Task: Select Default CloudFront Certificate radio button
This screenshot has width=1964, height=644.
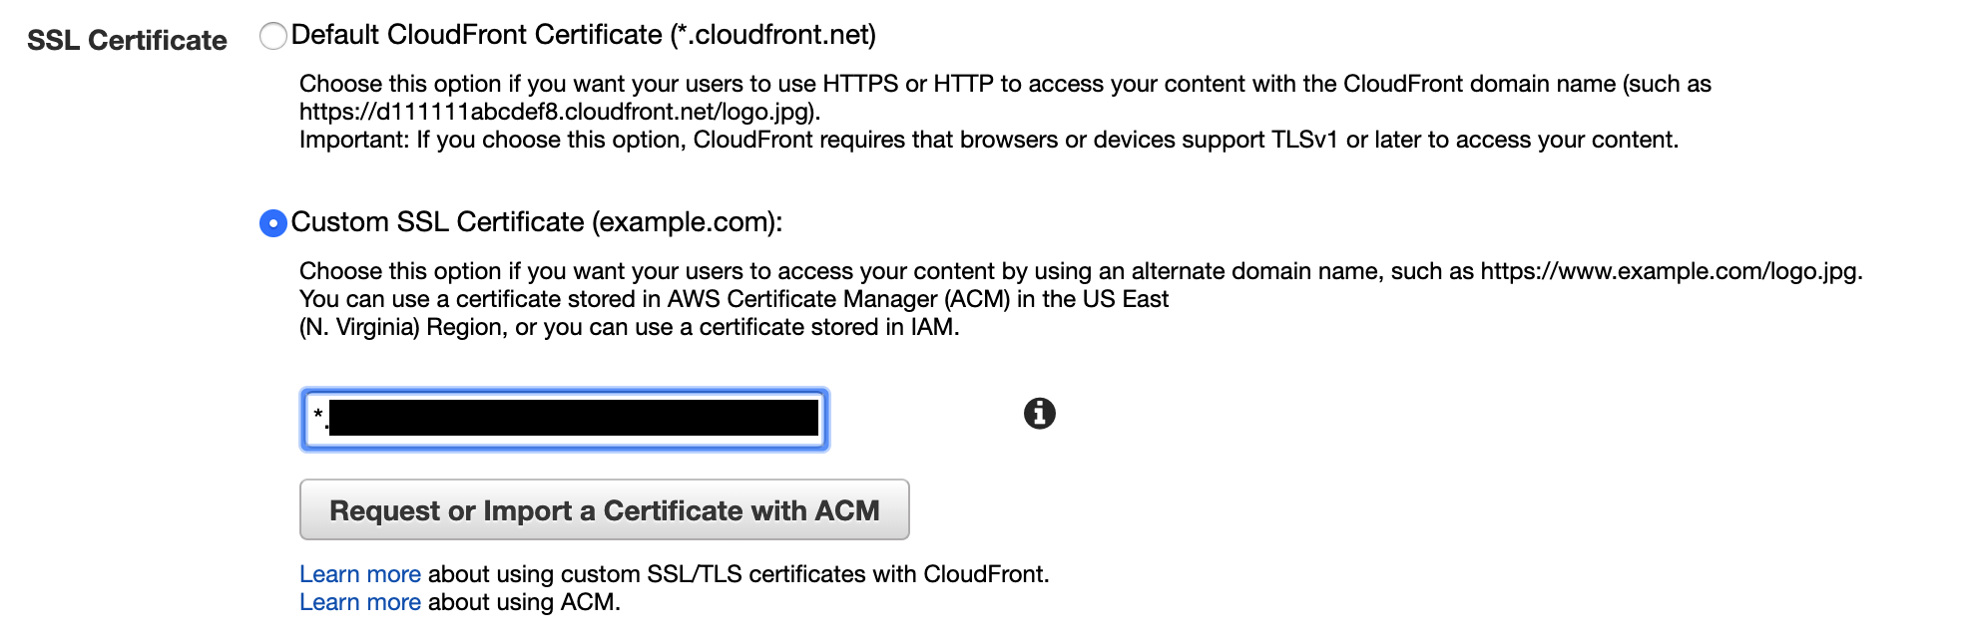Action: pyautogui.click(x=272, y=37)
